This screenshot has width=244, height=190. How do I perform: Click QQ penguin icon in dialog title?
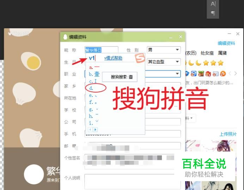coord(65,37)
